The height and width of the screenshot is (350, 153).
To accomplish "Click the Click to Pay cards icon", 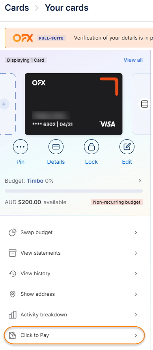I will 13,335.
